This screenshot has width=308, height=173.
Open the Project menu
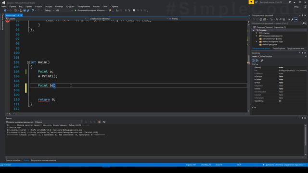(x=29, y=6)
